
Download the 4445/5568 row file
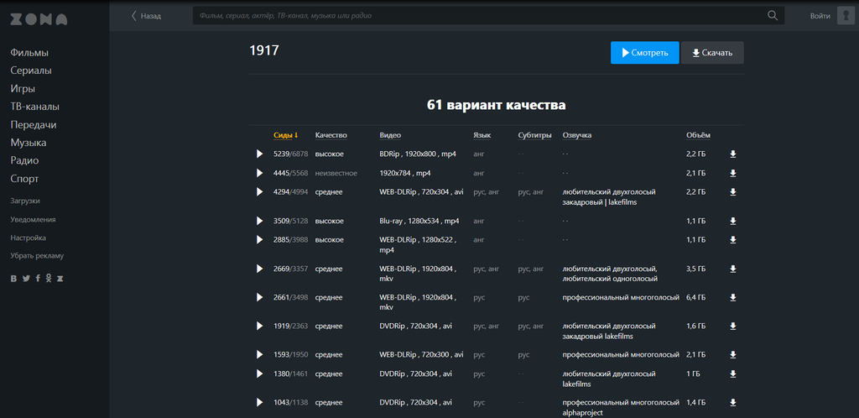pyautogui.click(x=733, y=173)
